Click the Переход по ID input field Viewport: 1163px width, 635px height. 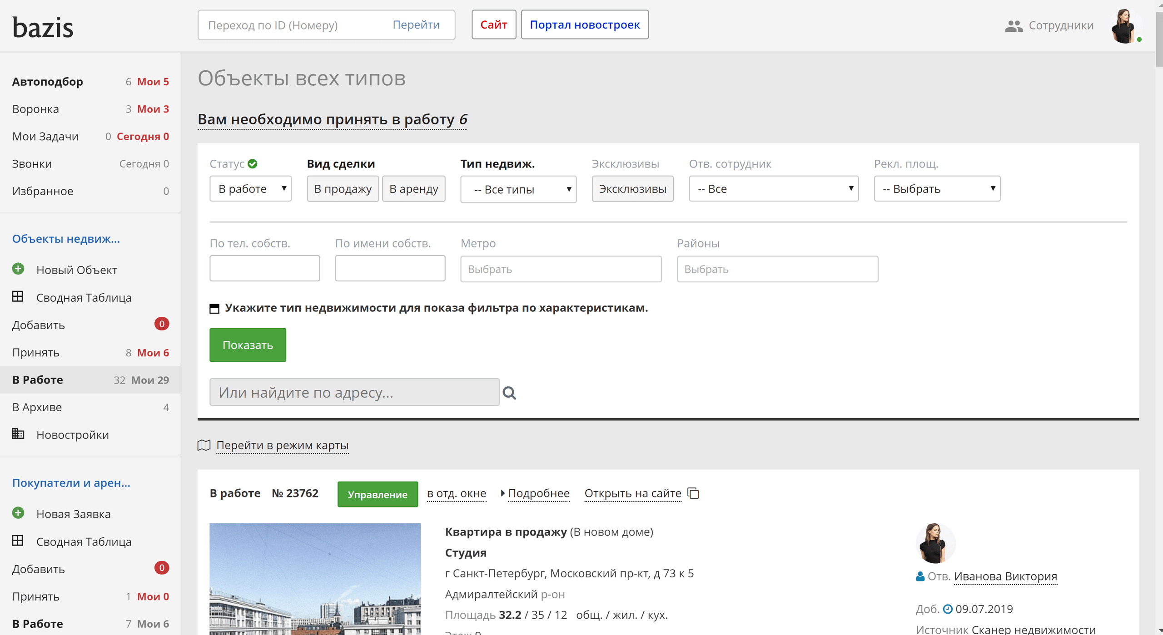291,25
